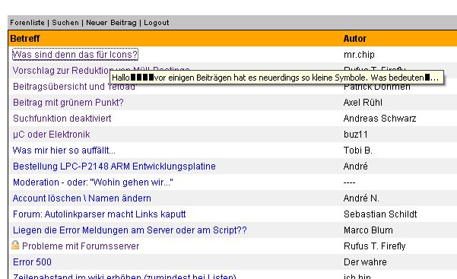Open thread 'Forum: Autolinkparser macht Links kaputt'
Screen dimensions: 457x279
tap(100, 214)
